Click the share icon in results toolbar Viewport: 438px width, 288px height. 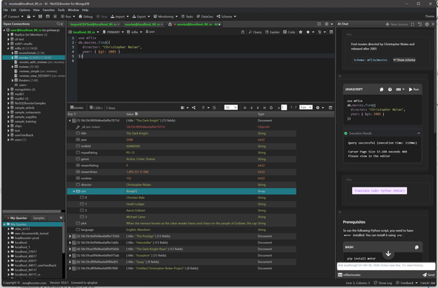click(x=193, y=107)
